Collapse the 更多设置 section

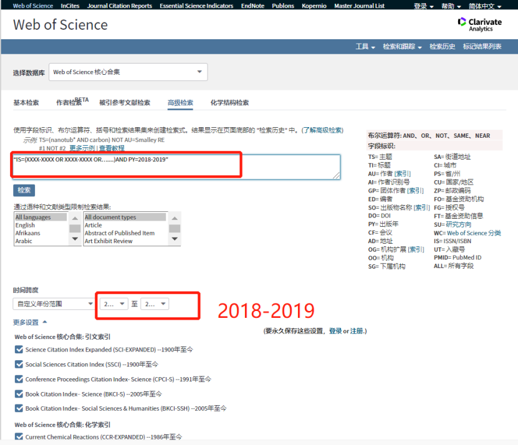(x=30, y=322)
